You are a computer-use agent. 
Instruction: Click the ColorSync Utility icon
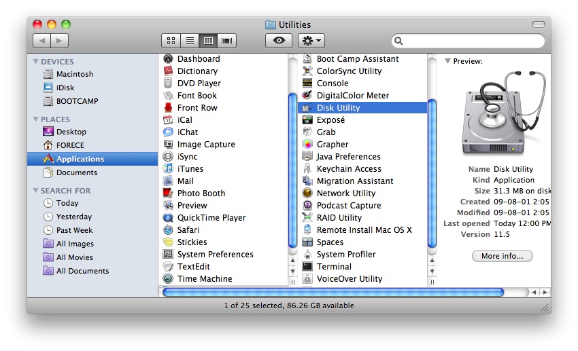(307, 71)
